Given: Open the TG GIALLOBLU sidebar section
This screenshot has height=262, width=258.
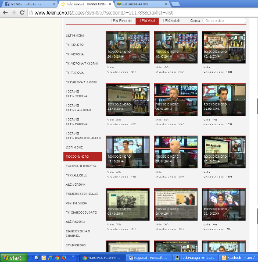Looking at the screenshot, I should [77, 175].
